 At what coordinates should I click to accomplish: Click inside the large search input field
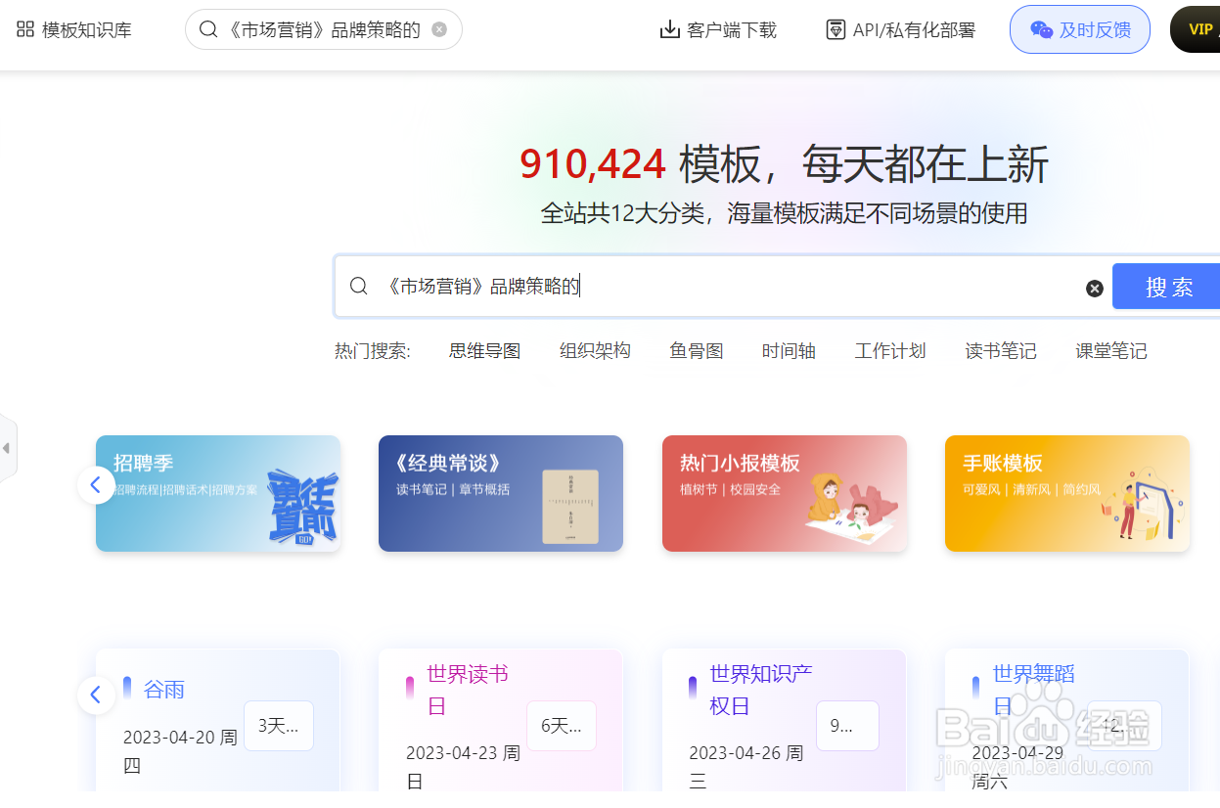[x=685, y=286]
